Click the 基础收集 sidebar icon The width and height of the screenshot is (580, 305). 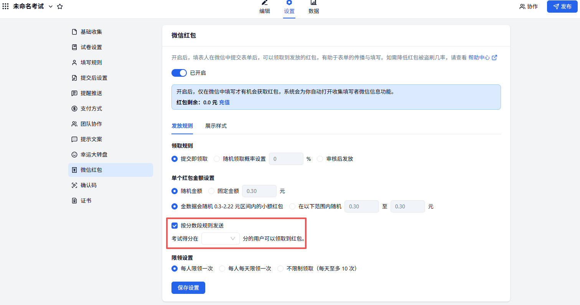point(74,32)
